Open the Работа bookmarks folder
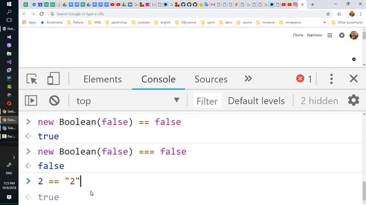The image size is (366, 205). click(x=75, y=22)
